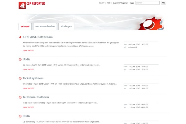The height and width of the screenshot is (124, 186).
Task: Click the Go search button
Action: tap(164, 3)
